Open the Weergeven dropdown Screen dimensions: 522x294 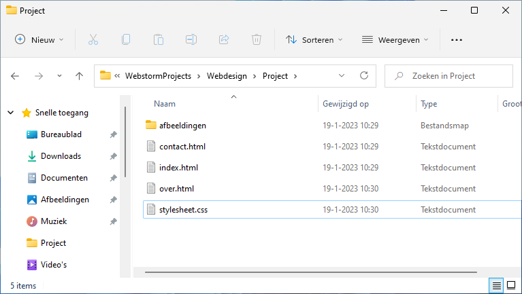click(395, 40)
